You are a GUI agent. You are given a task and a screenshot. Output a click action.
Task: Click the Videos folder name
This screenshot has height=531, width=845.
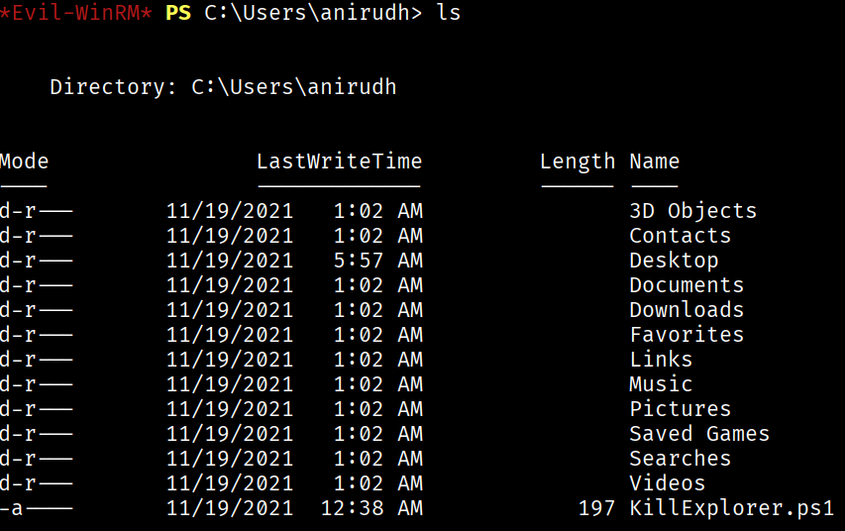coord(667,483)
